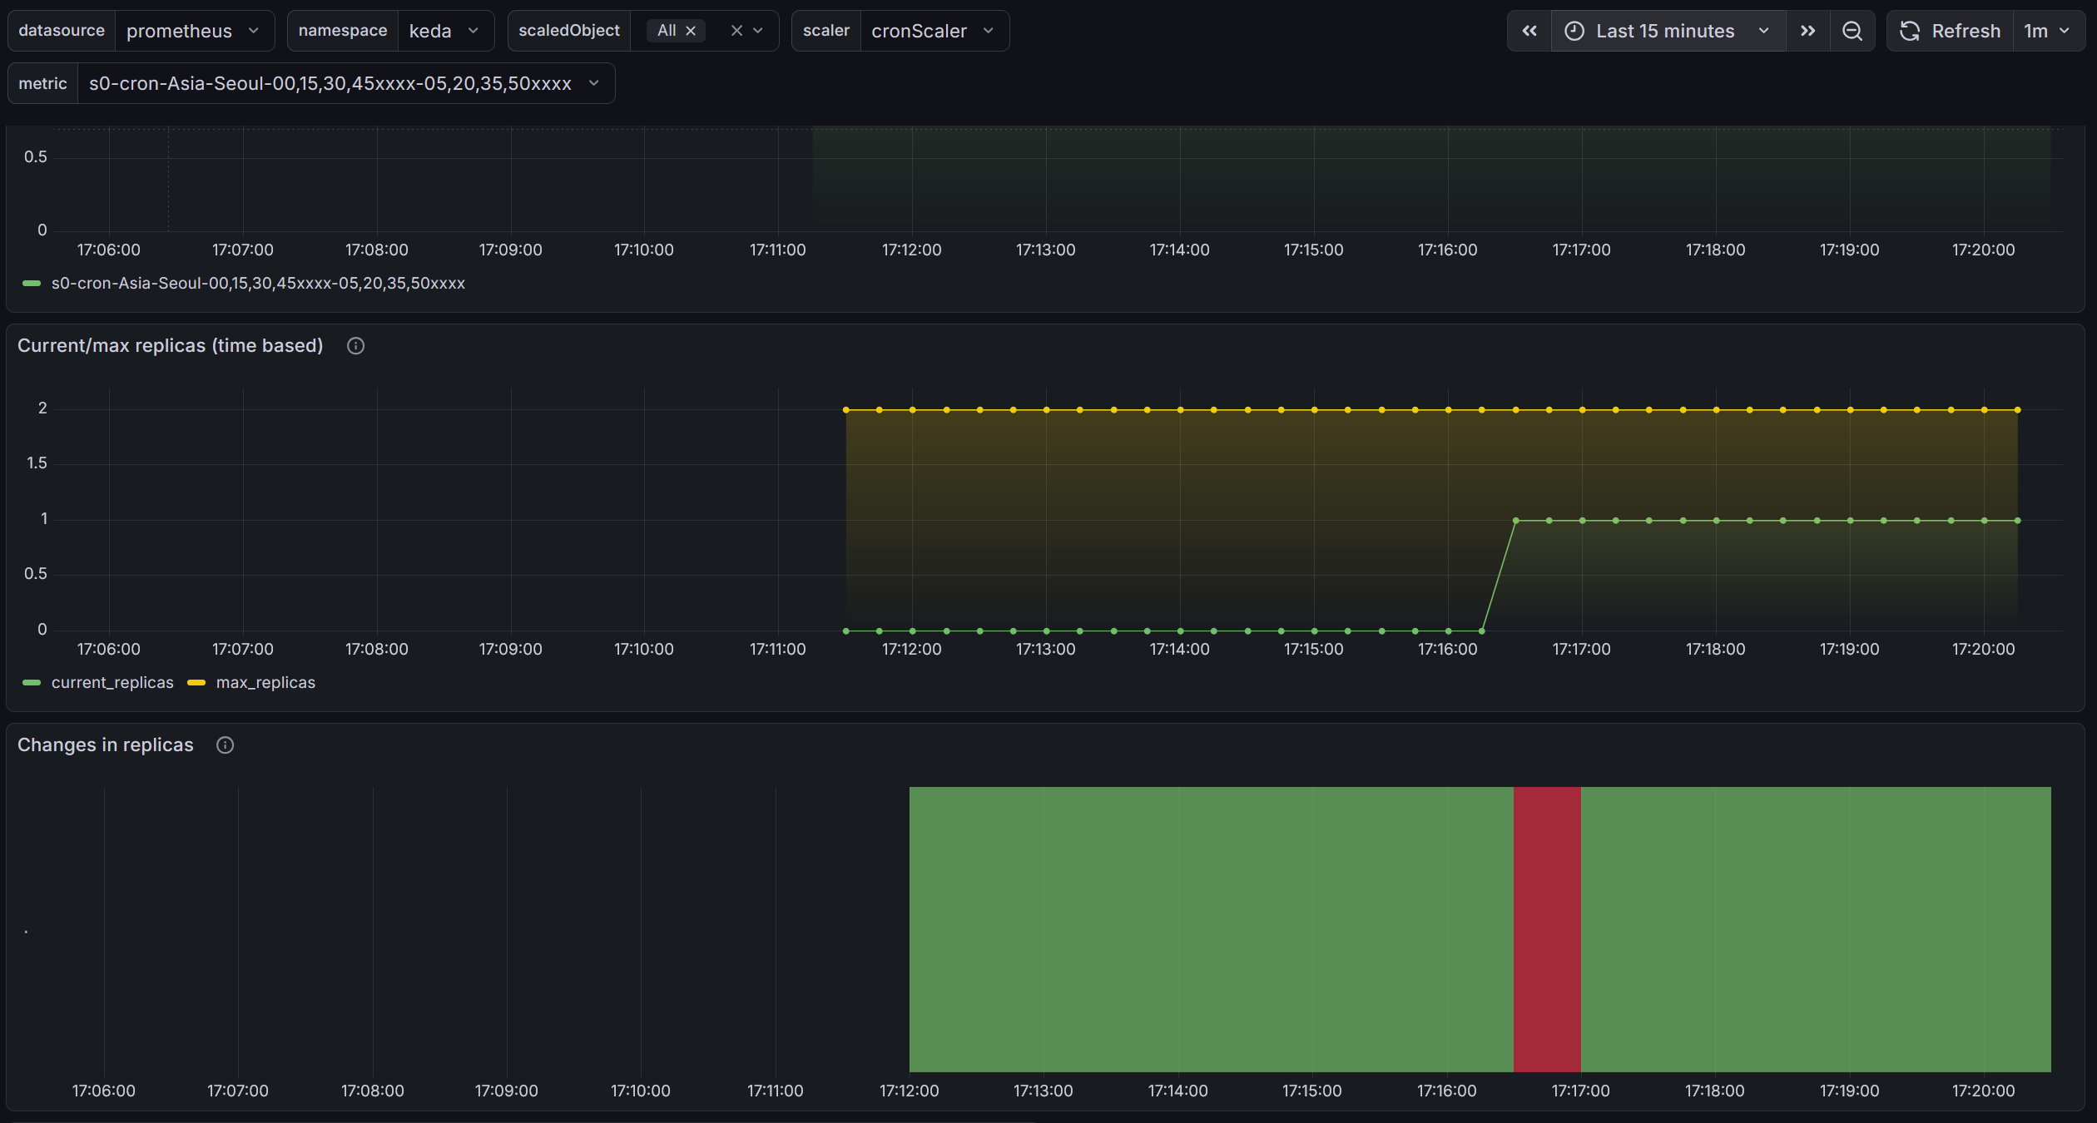
Task: Click the Refresh button
Action: 1966,31
